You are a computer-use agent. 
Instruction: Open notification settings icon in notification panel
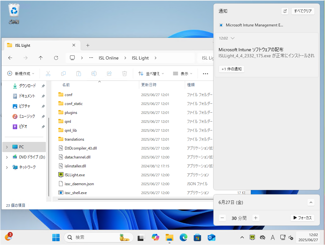point(285,11)
